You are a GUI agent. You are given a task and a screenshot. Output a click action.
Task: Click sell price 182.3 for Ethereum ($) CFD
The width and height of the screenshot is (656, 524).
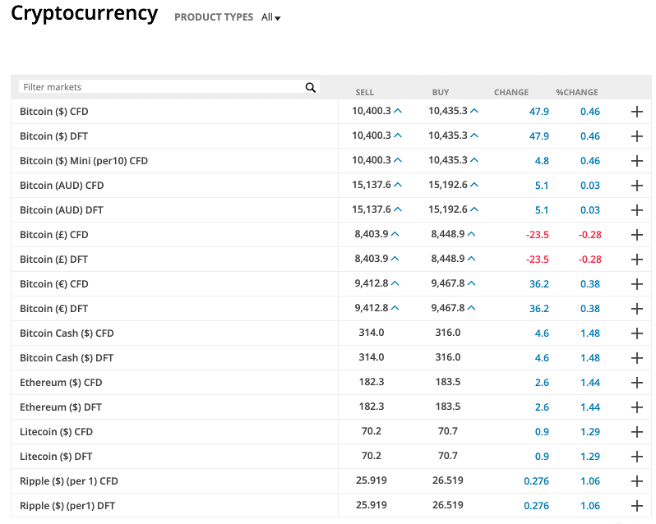pyautogui.click(x=372, y=382)
